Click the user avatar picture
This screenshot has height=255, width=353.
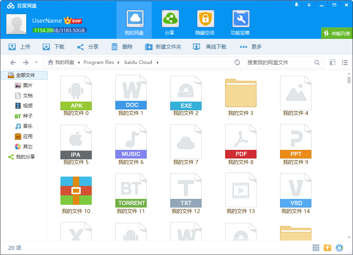coord(16,24)
